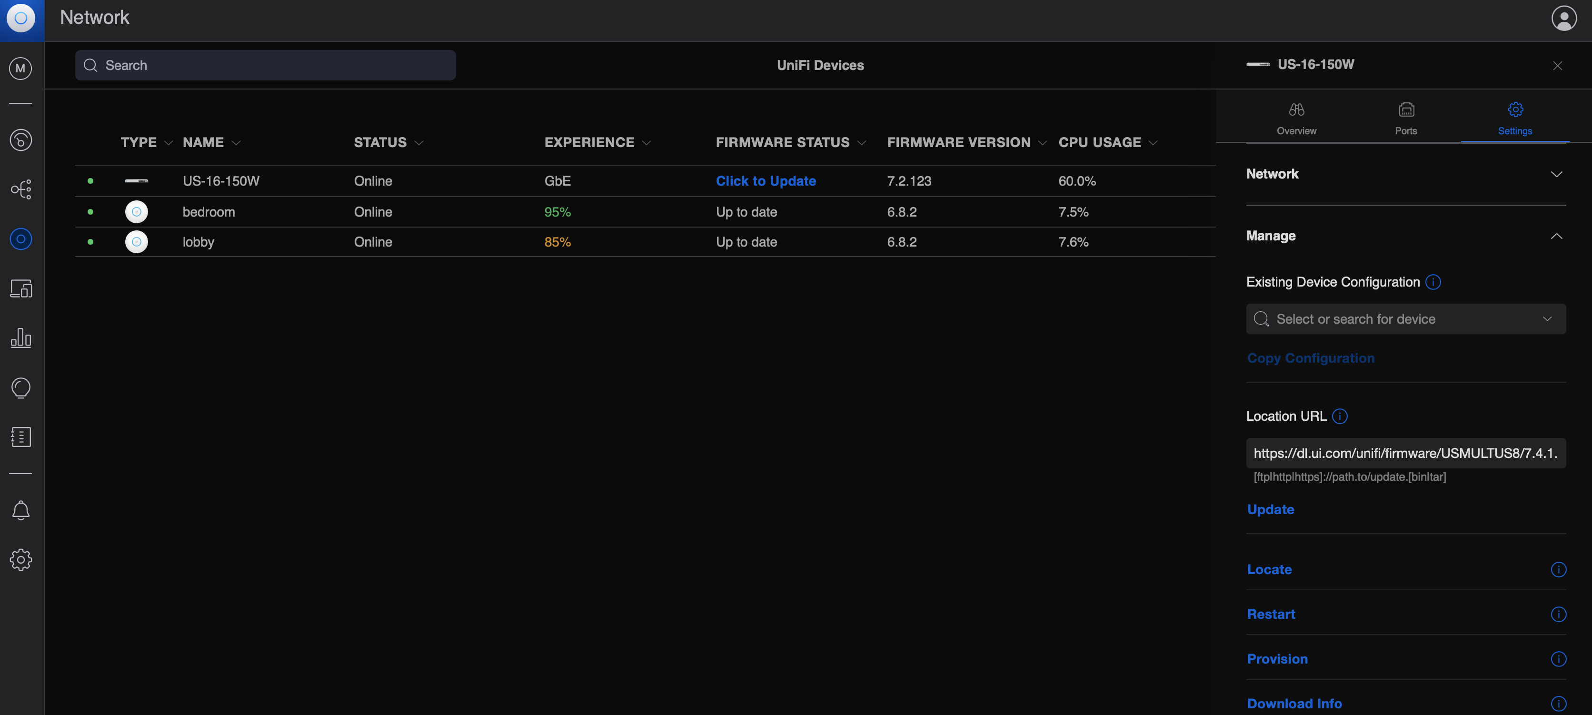The height and width of the screenshot is (715, 1592).
Task: Close the US-16-150W device panel
Action: pyautogui.click(x=1557, y=66)
